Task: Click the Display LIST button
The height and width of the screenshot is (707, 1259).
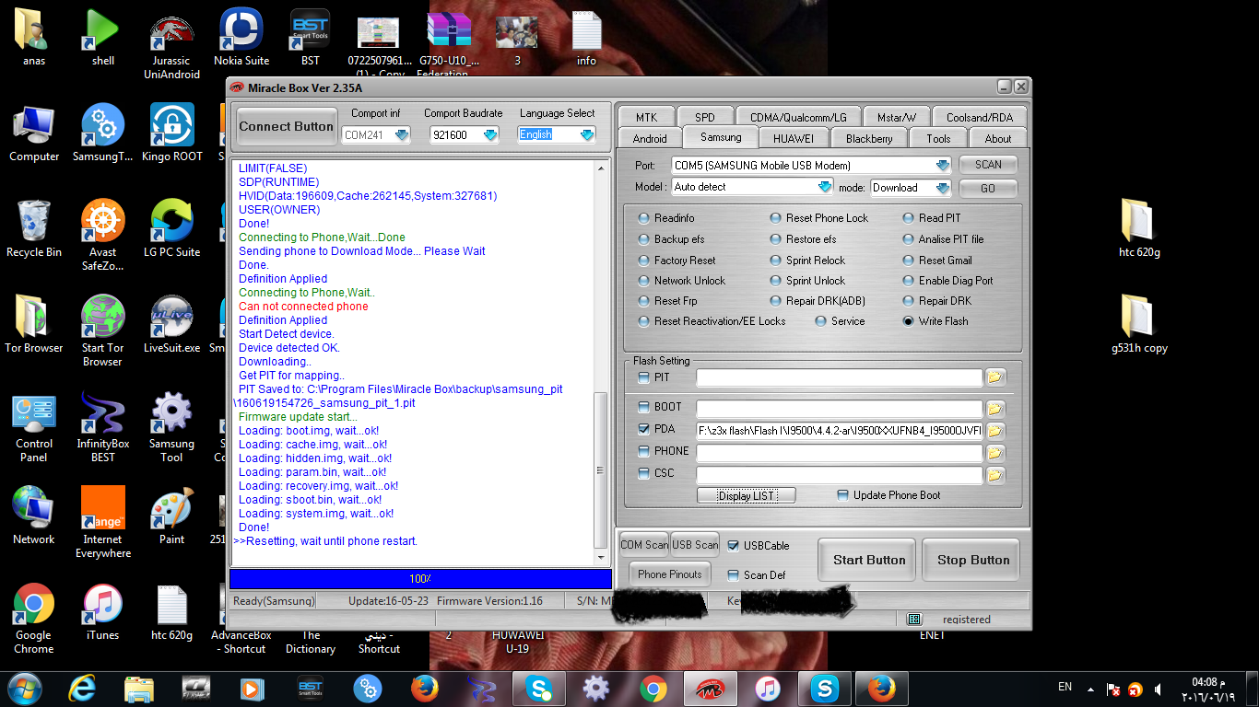Action: pos(747,495)
